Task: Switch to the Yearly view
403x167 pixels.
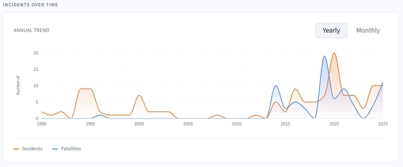Action: pyautogui.click(x=331, y=31)
